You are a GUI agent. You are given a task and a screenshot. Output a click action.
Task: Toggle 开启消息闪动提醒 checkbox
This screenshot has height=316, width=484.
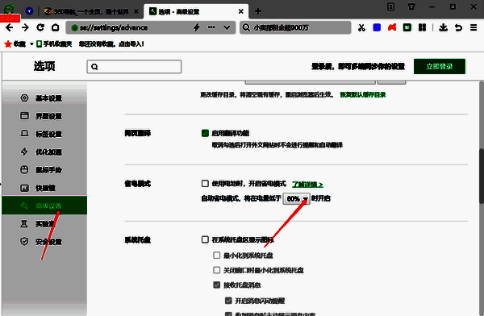[x=228, y=300]
